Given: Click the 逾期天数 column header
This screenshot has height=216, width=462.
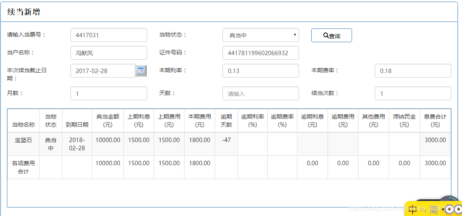Looking at the screenshot, I should [x=226, y=121].
